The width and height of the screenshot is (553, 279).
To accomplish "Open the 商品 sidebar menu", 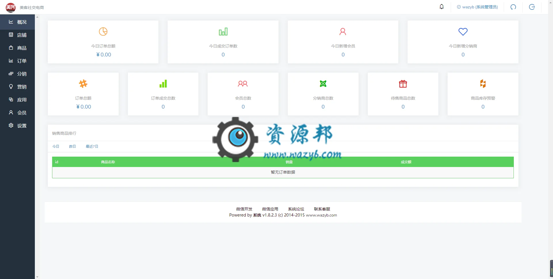I will pyautogui.click(x=17, y=48).
